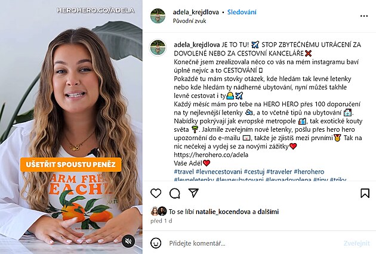
Task: Open the three-dot more options menu
Action: click(364, 16)
